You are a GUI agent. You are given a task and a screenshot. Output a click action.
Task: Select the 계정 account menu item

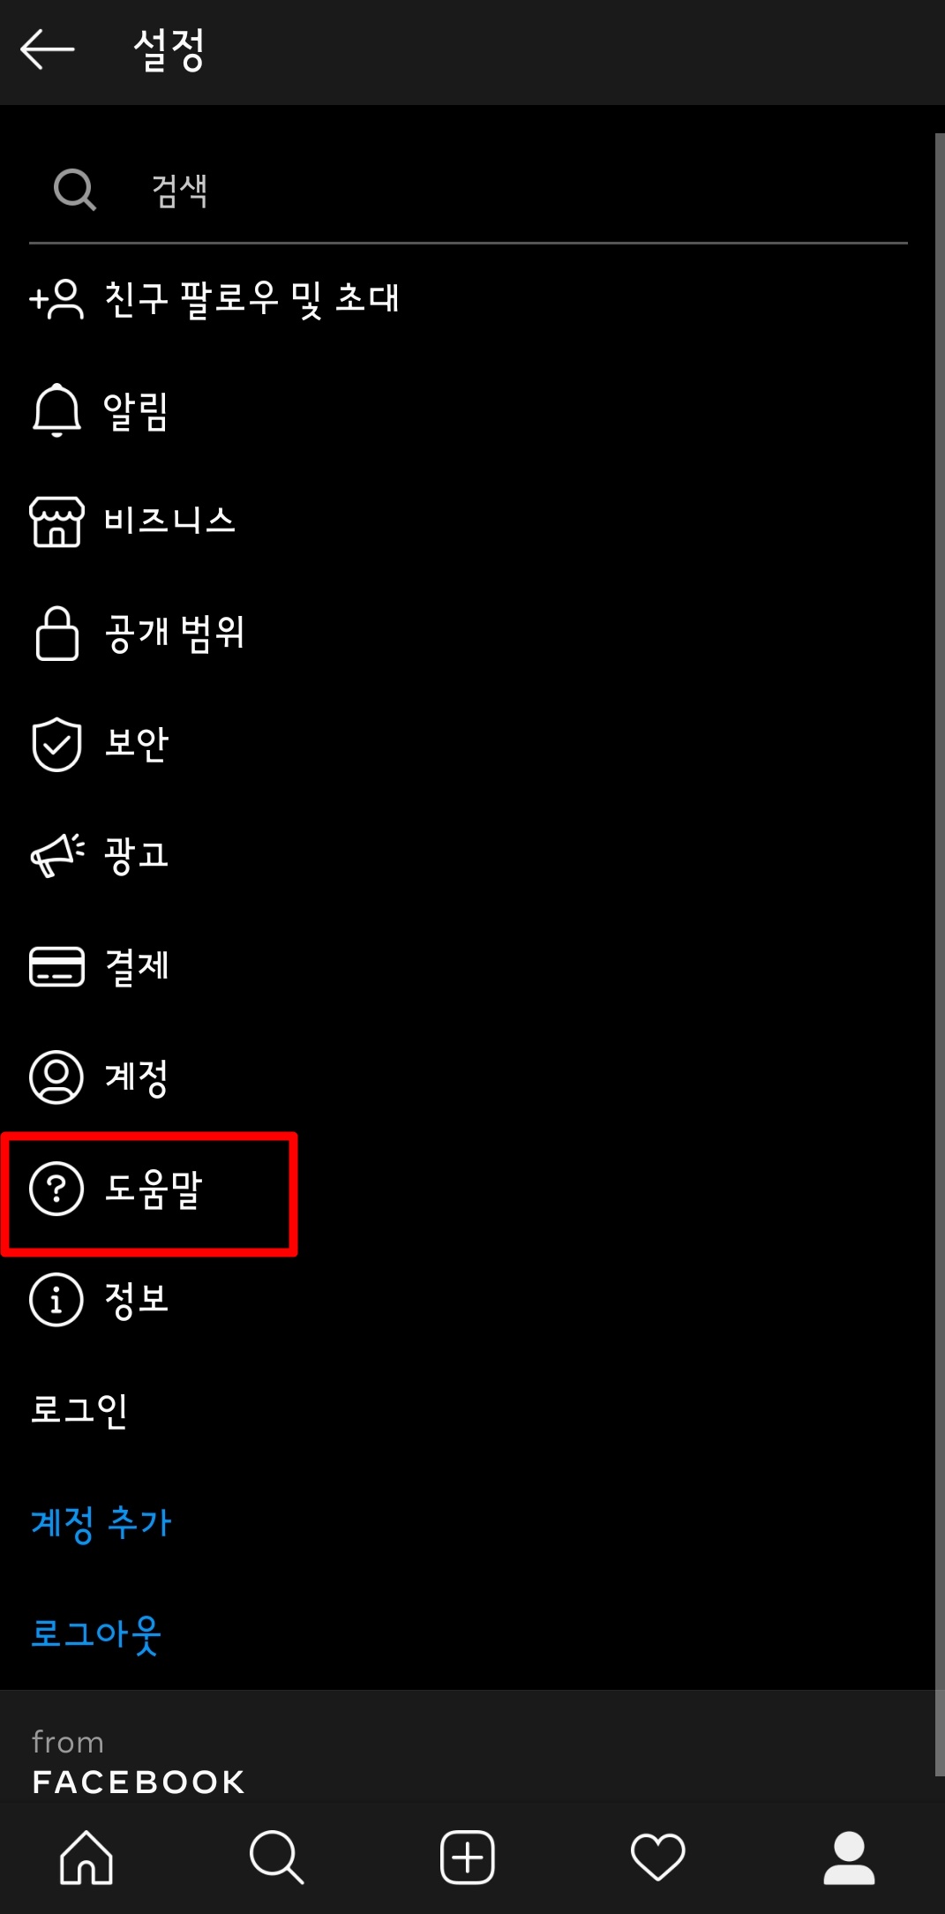point(468,1077)
